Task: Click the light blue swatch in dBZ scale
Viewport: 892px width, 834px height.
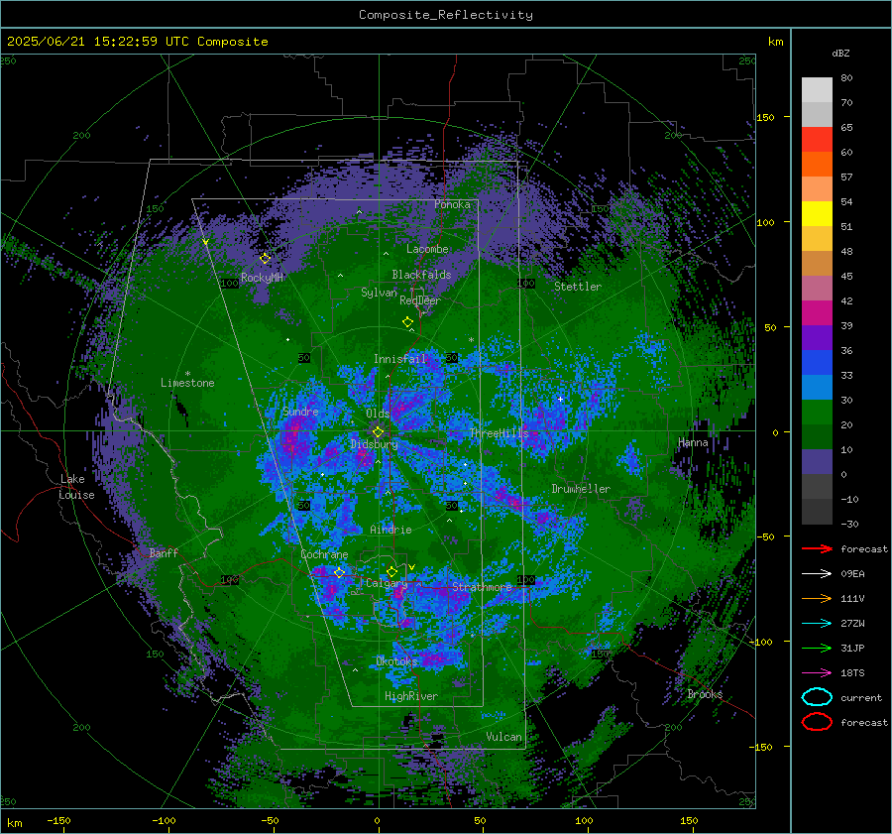Action: coord(817,387)
